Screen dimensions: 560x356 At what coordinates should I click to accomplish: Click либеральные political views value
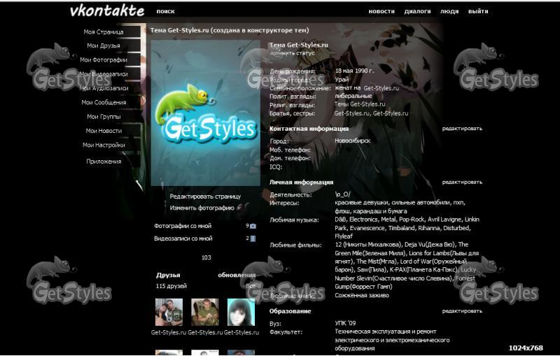tap(353, 97)
